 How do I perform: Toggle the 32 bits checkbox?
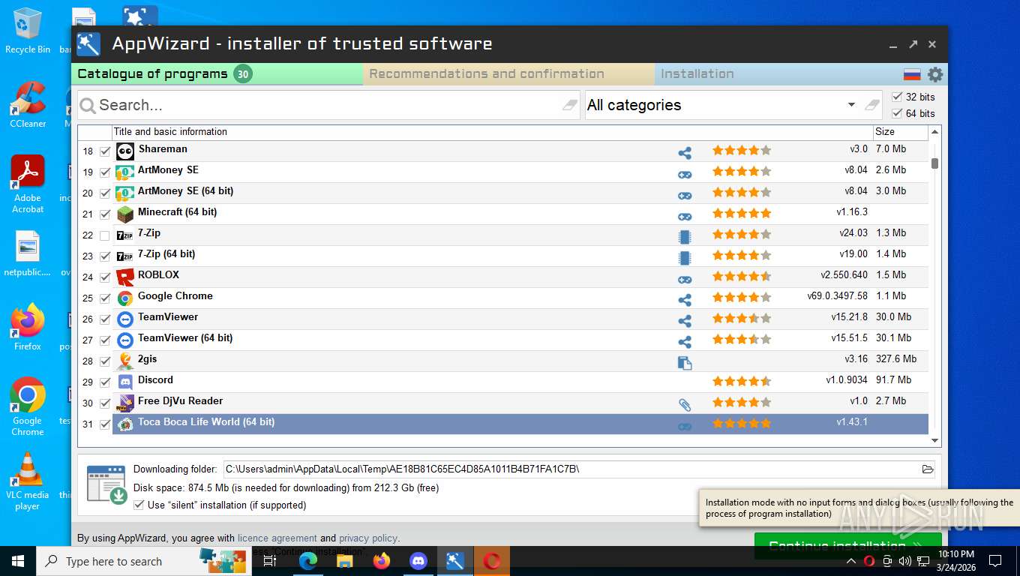[897, 97]
